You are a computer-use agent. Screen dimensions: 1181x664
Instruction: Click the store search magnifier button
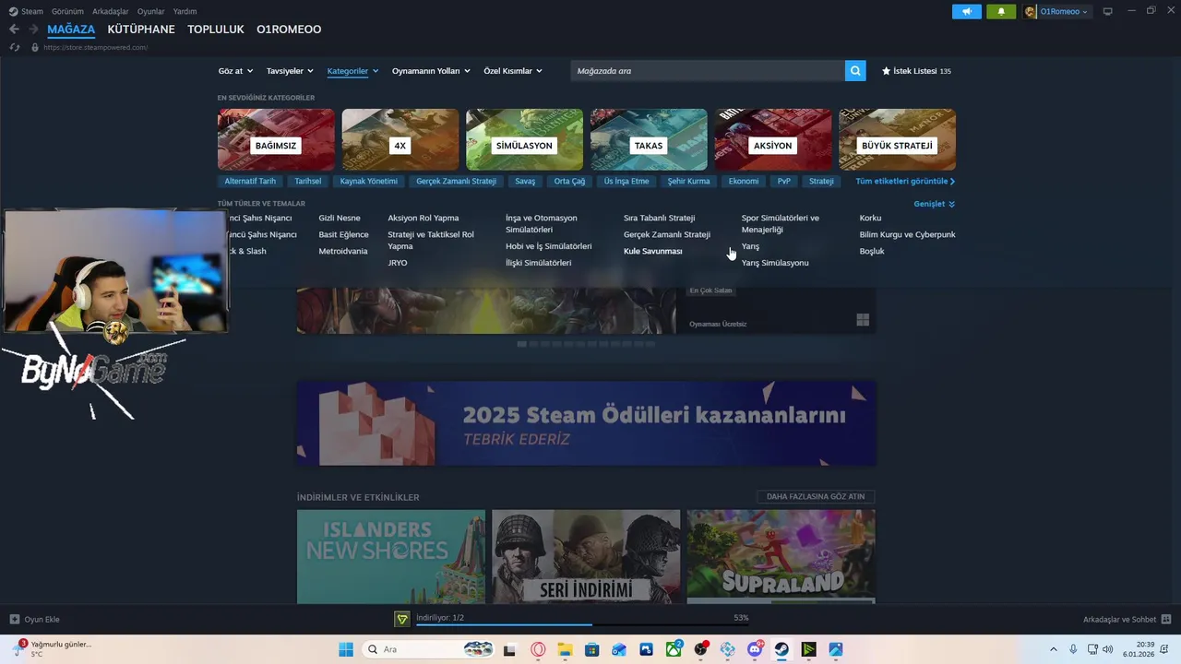pos(855,70)
